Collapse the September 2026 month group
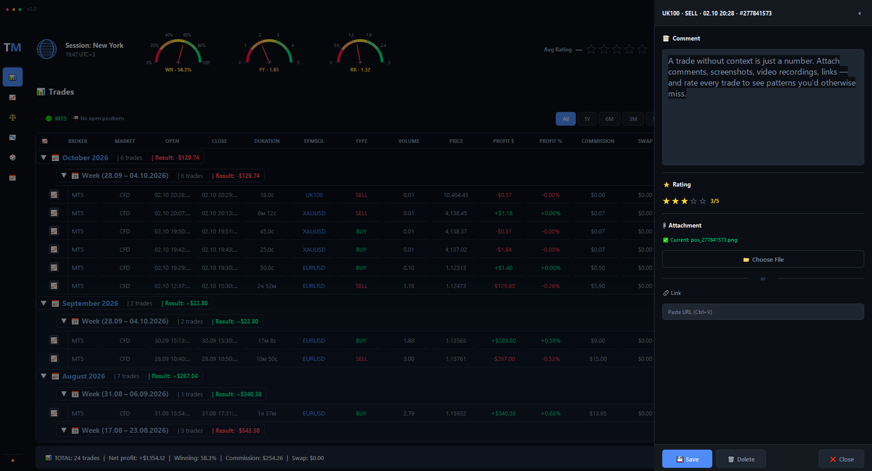The image size is (872, 471). point(44,303)
